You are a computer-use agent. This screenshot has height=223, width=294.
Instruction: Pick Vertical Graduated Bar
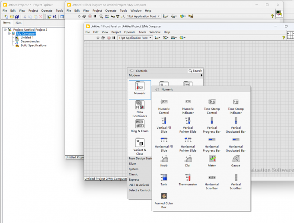[x=236, y=125]
